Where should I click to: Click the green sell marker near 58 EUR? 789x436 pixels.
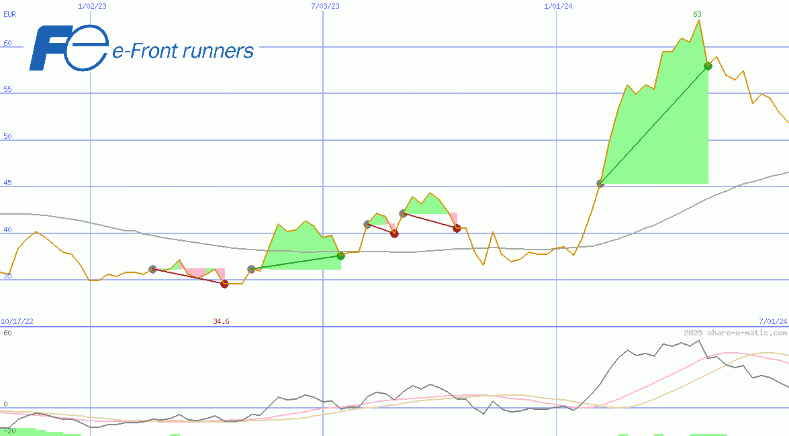click(x=708, y=66)
